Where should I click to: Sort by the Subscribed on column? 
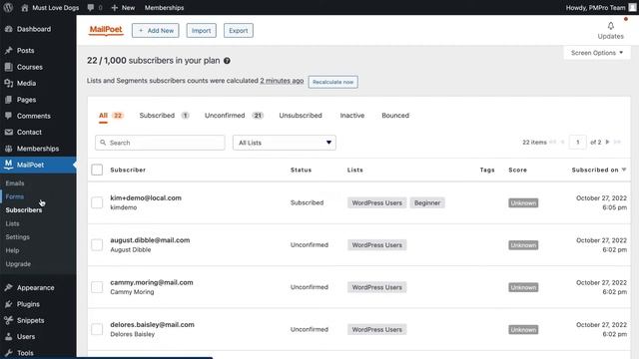[x=599, y=170]
